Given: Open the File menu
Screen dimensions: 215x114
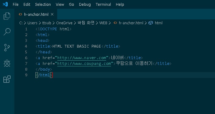Looking at the screenshot, I should point(16,5).
